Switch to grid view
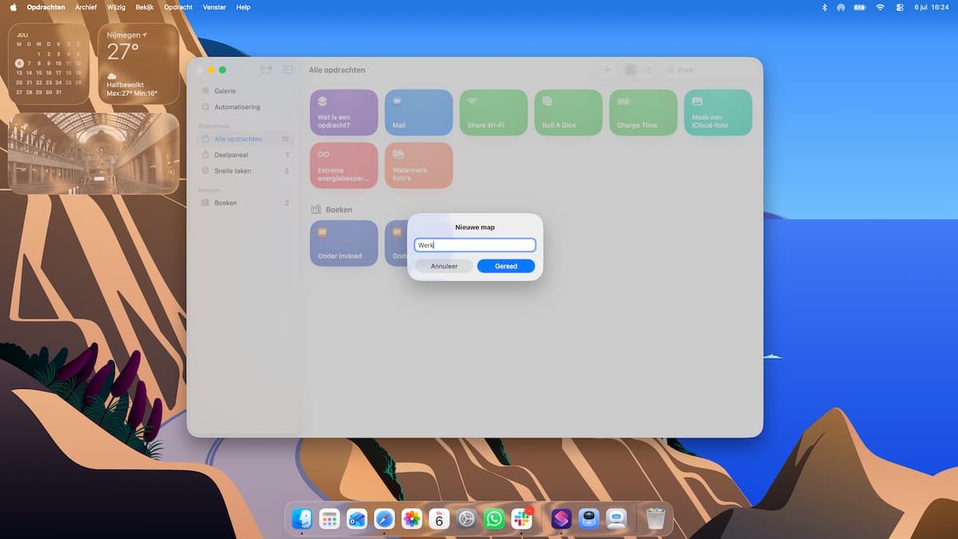The image size is (958, 539). [630, 70]
